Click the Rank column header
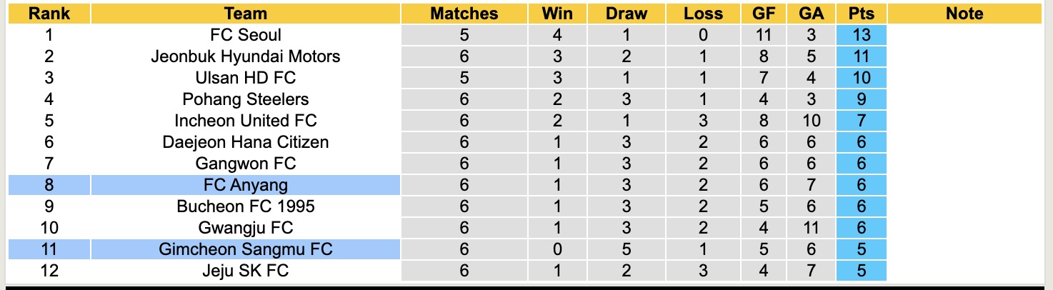Screen dimensions: 1053x290 (49, 14)
